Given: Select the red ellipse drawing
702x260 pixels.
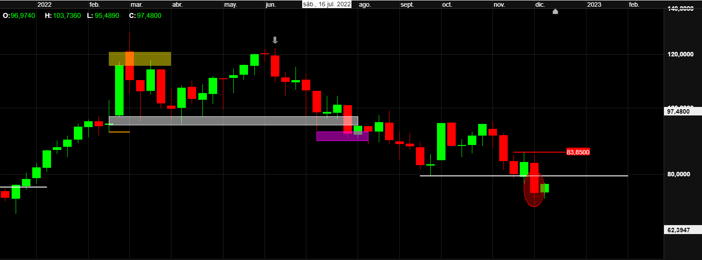Looking at the screenshot, I should tap(534, 189).
